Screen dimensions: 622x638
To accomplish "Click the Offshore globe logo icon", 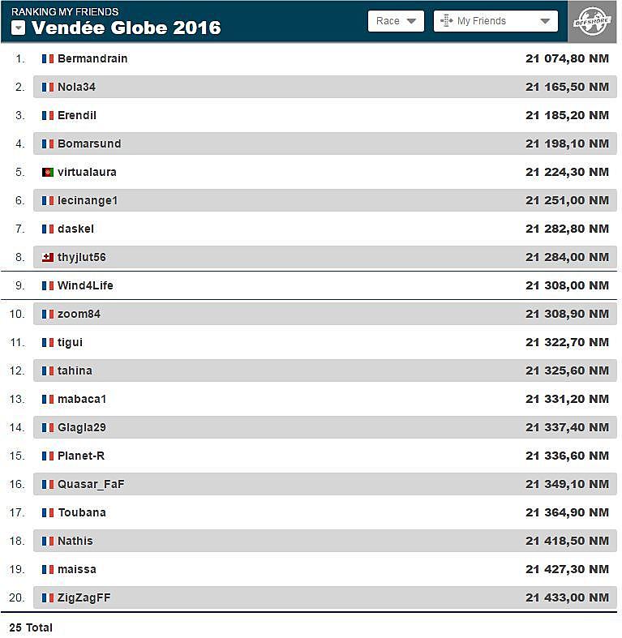I will [x=592, y=22].
